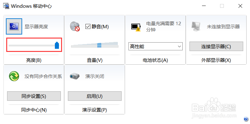
Task: Open the blue help question mark
Action: (x=246, y=119)
